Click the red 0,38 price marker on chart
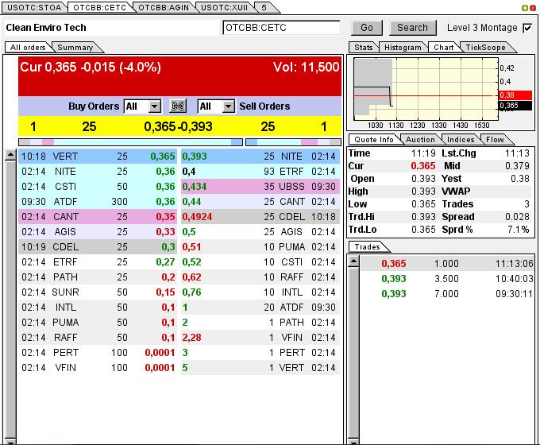The width and height of the screenshot is (540, 445). (515, 95)
